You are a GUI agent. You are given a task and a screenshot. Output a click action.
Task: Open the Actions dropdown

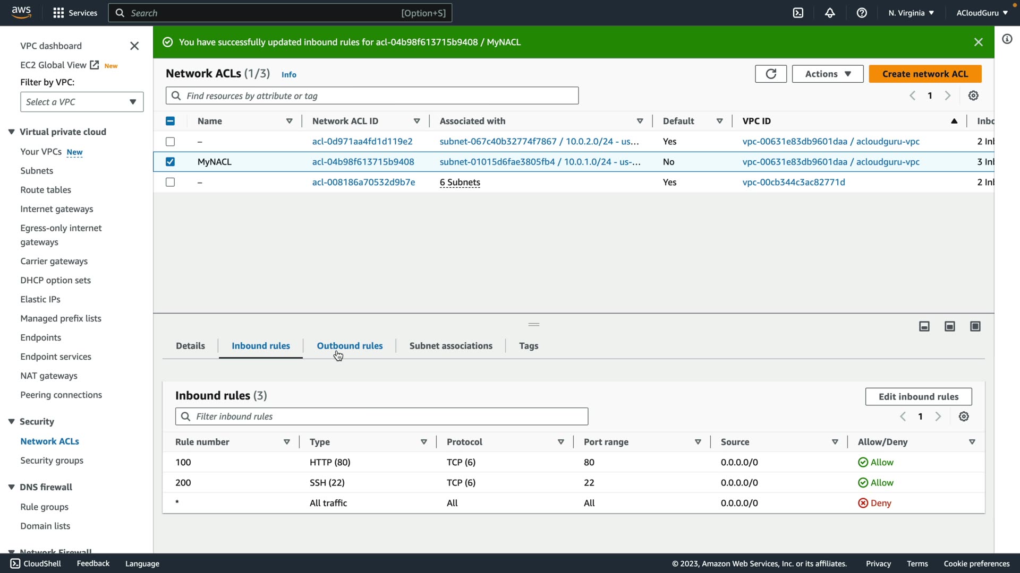click(x=827, y=74)
